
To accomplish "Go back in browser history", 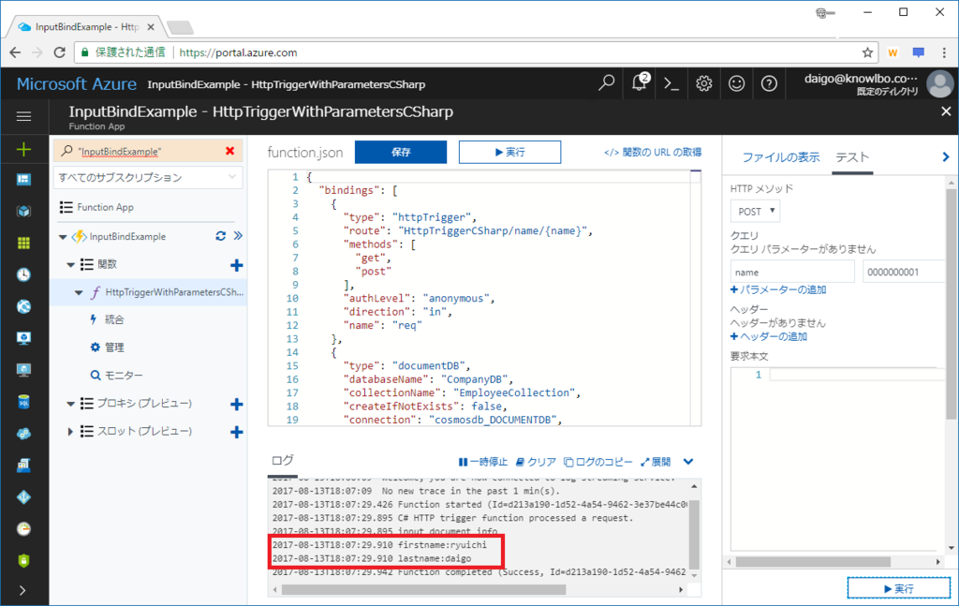I will pyautogui.click(x=15, y=52).
